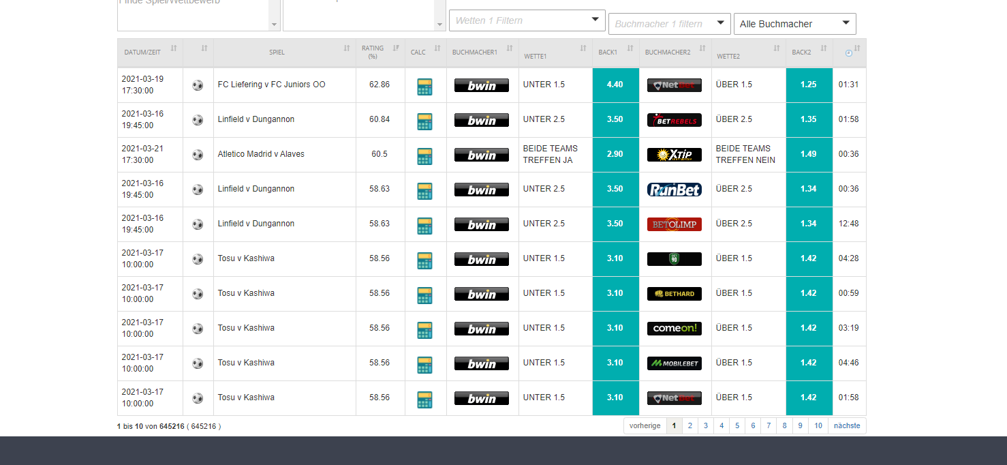This screenshot has height=465, width=1007.
Task: Click the match Atletico Madrid v Alaves
Action: pyautogui.click(x=261, y=154)
